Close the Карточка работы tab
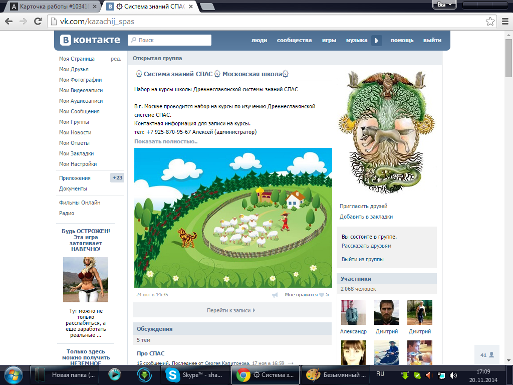Image resolution: width=513 pixels, height=385 pixels. coord(95,6)
